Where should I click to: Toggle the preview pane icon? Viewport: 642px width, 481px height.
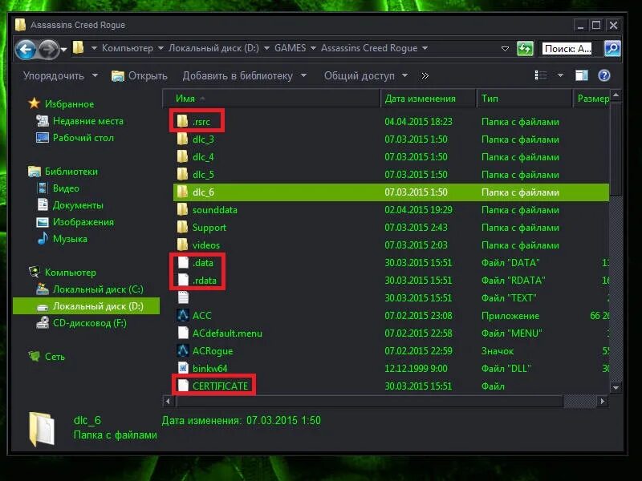point(581,75)
